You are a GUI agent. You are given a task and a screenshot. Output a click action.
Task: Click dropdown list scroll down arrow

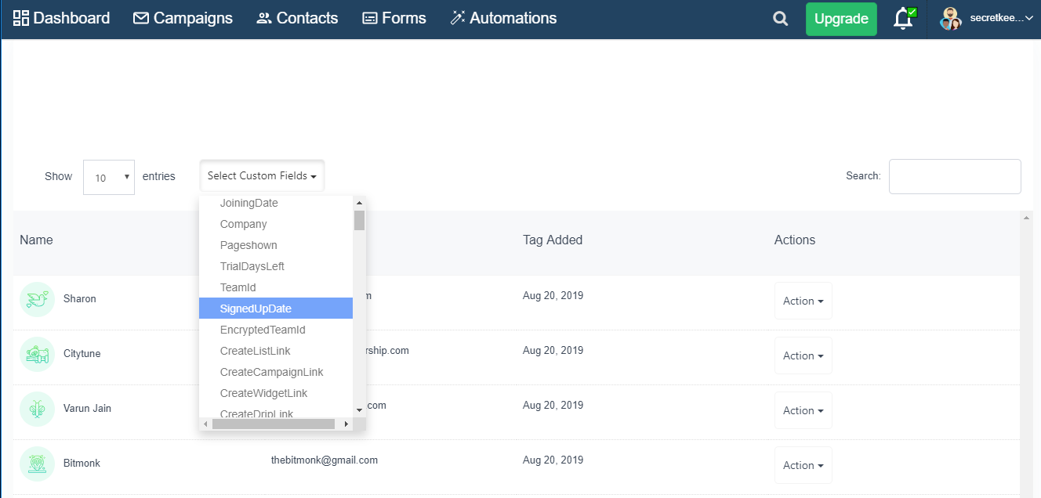coord(359,410)
